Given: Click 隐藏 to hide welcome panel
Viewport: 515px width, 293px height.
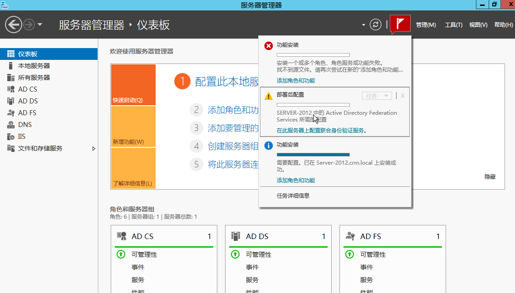Looking at the screenshot, I should pos(490,177).
